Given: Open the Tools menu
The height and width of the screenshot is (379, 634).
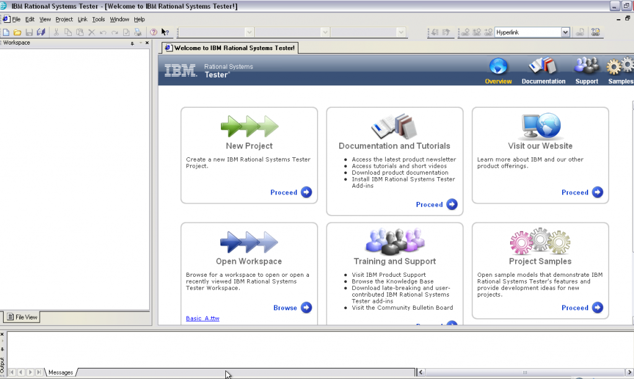Looking at the screenshot, I should pos(98,19).
